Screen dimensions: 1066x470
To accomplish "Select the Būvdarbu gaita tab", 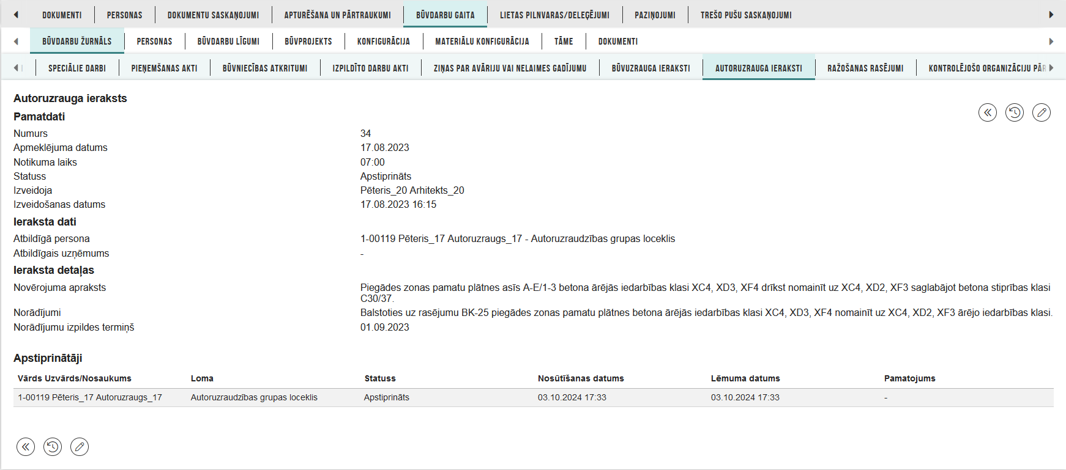I will (x=445, y=15).
